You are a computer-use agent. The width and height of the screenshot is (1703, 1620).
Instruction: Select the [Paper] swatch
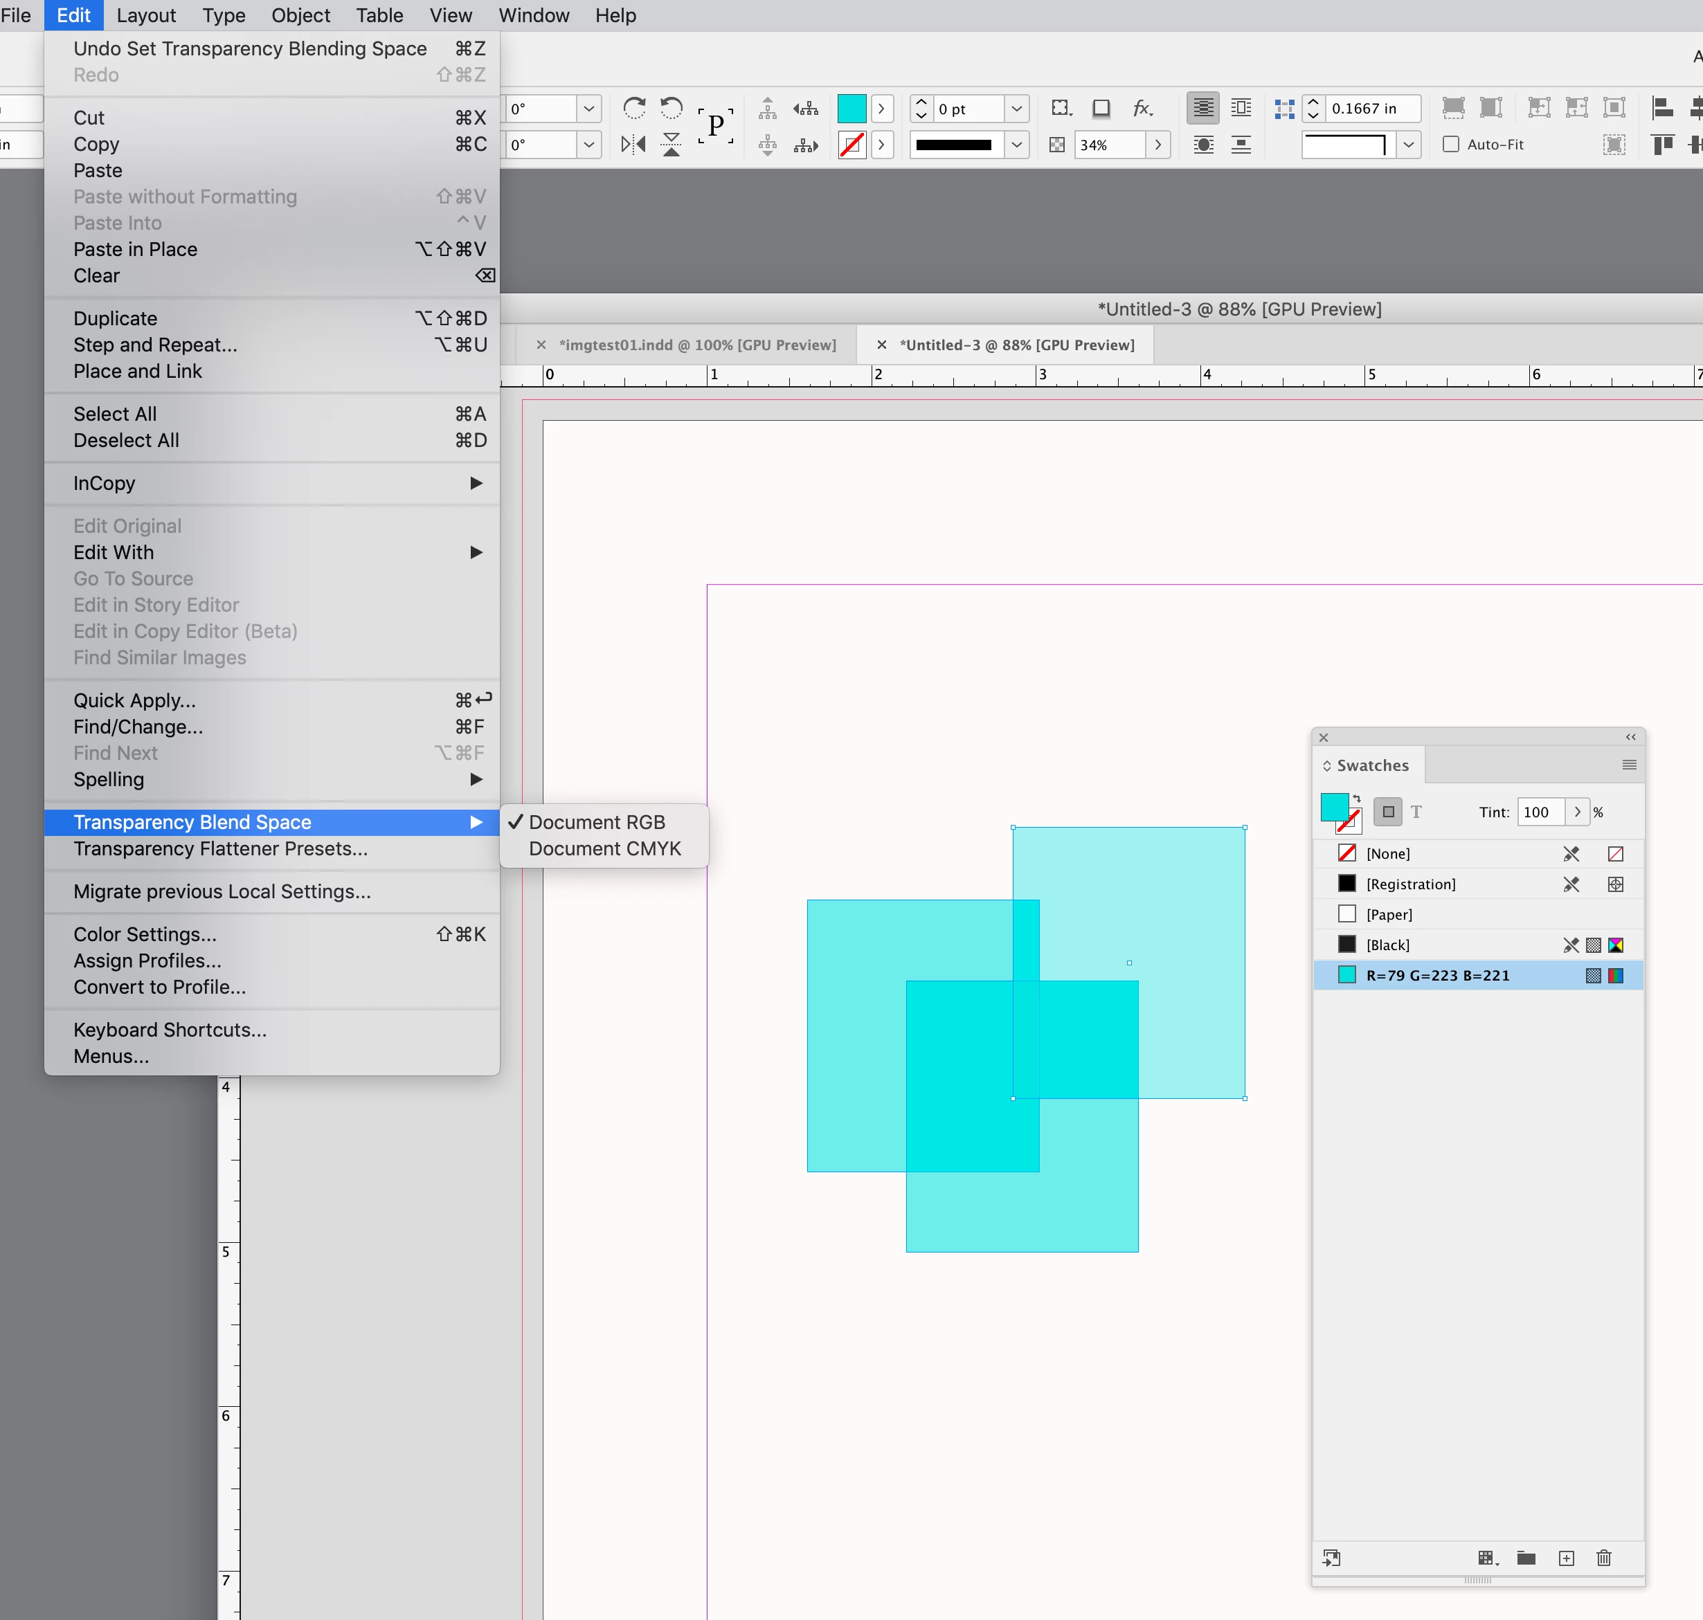[x=1389, y=914]
